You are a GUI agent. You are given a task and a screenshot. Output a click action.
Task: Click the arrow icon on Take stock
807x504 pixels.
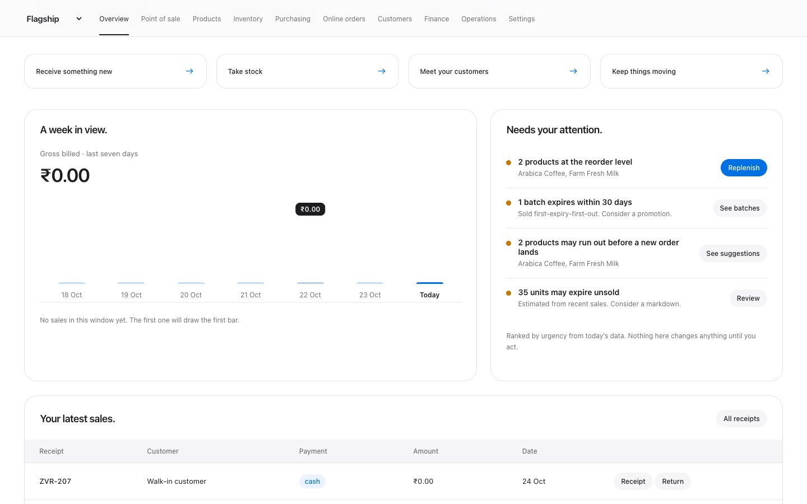point(382,71)
